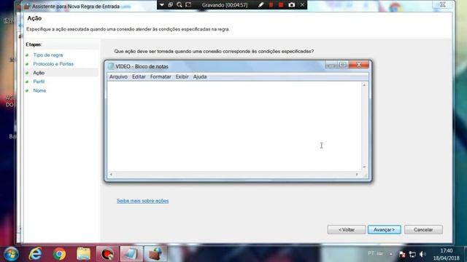Viewport: 467px width, 262px height.
Task: Open the network tray icon
Action: (412, 254)
